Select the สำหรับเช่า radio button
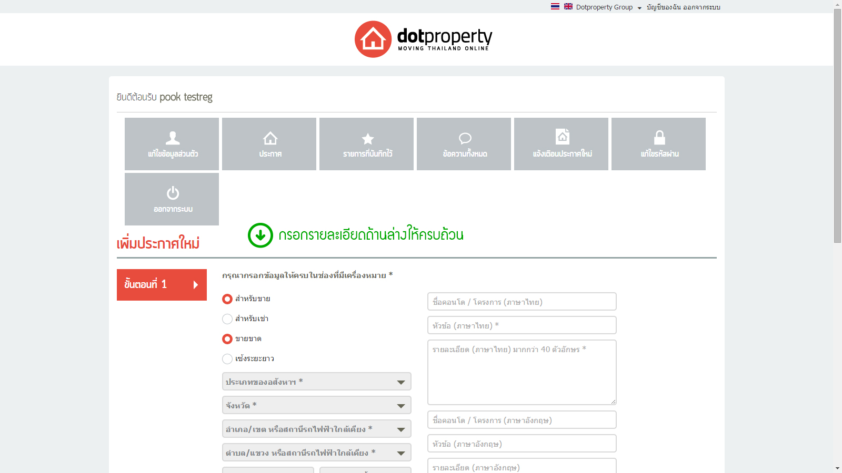The width and height of the screenshot is (842, 473). [227, 319]
